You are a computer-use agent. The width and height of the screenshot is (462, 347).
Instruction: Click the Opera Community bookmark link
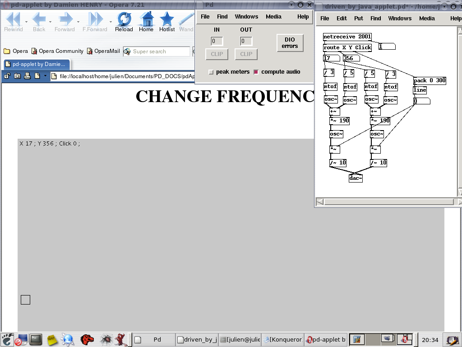click(x=61, y=51)
